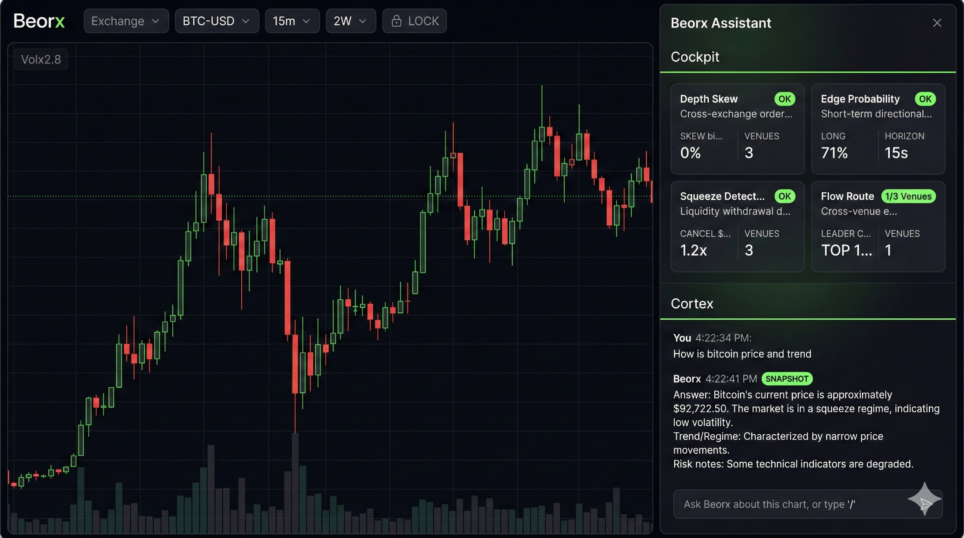The image size is (964, 538).
Task: Expand the 15m interval dropdown
Action: coord(292,21)
